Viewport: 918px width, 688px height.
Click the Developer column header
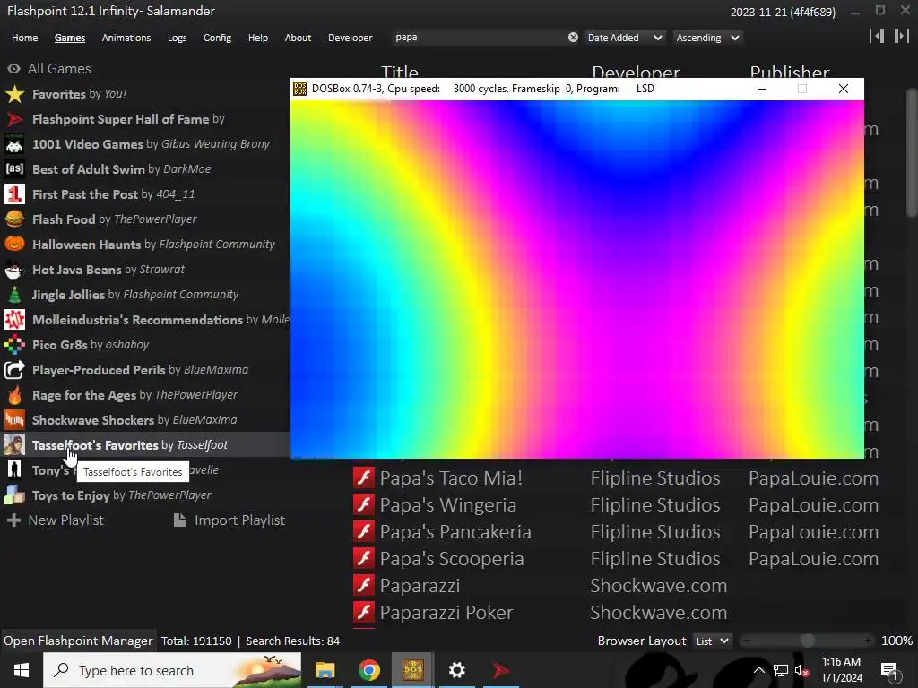pyautogui.click(x=636, y=73)
